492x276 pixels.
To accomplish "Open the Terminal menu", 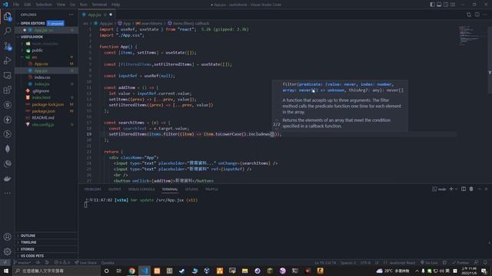I will (99, 5).
